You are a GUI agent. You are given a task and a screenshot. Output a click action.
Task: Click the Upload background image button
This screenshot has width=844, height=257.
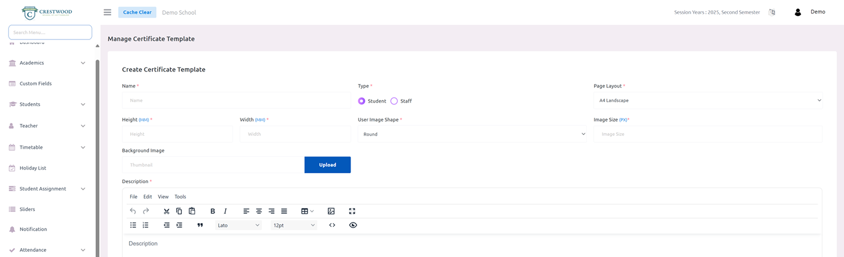point(327,165)
